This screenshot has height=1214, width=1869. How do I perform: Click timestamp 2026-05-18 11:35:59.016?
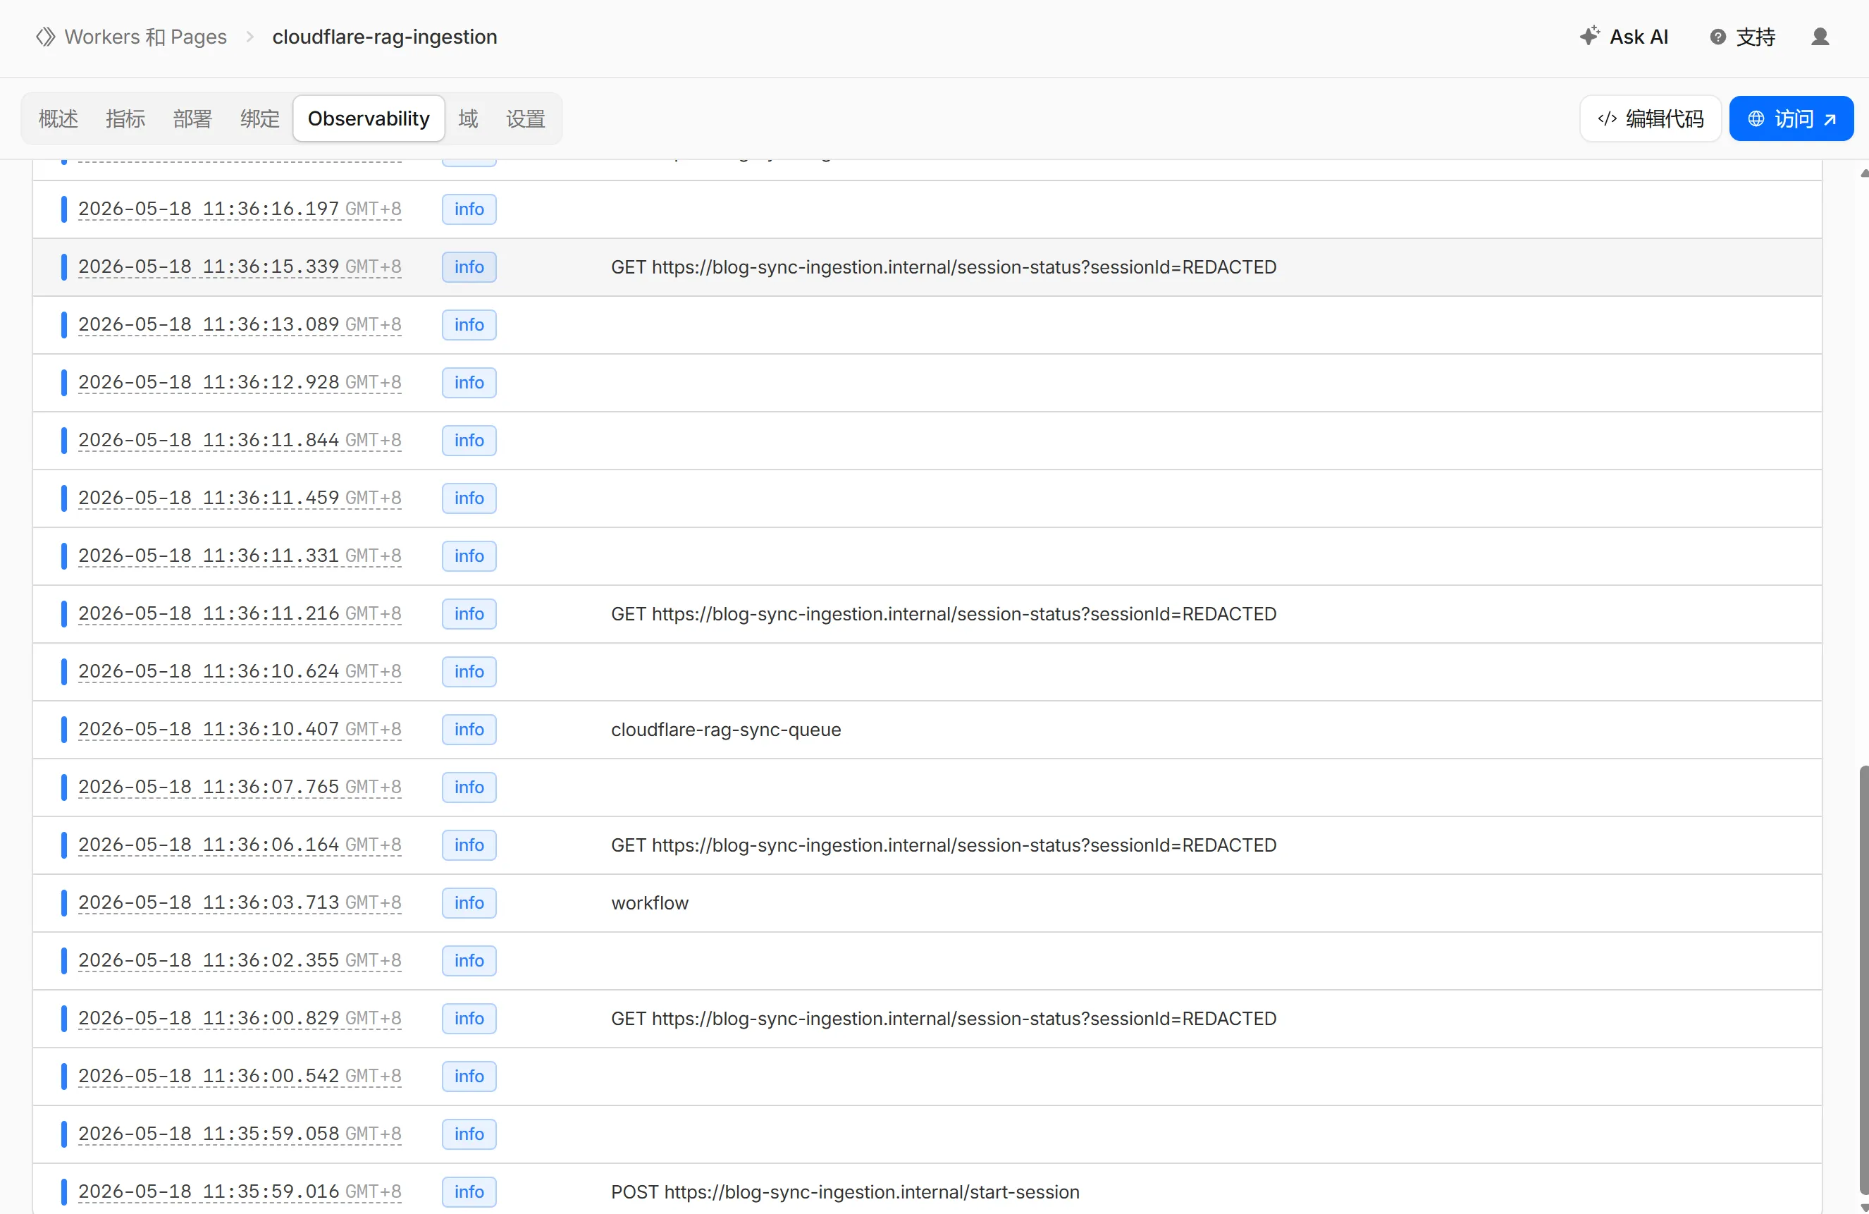(240, 1192)
